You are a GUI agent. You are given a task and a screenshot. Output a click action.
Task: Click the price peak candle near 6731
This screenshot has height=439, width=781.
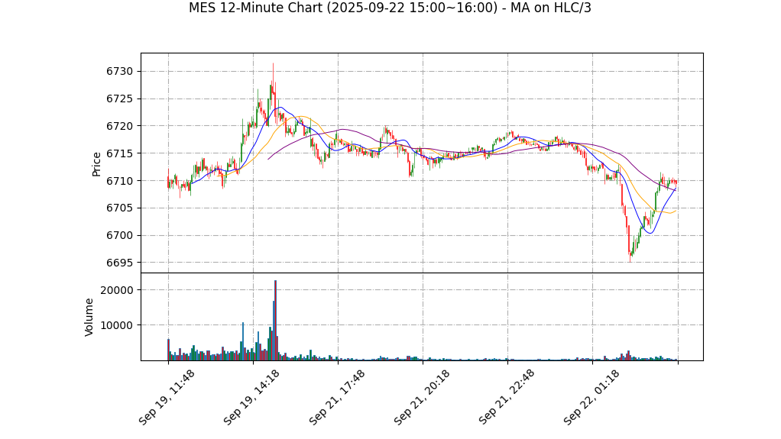273,79
